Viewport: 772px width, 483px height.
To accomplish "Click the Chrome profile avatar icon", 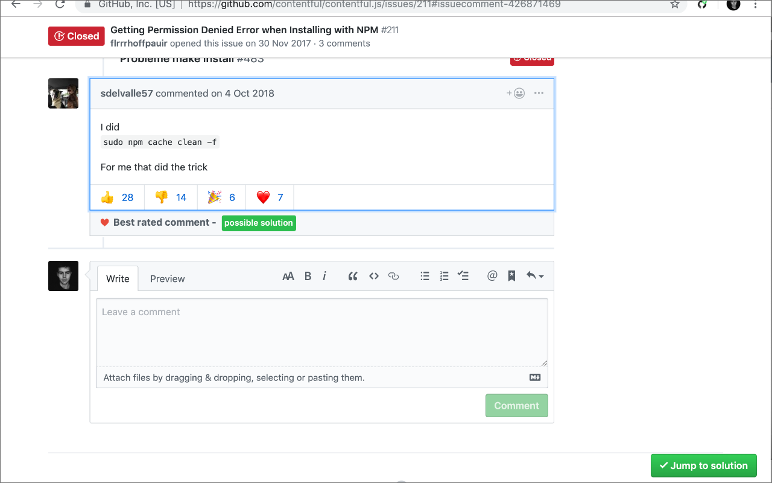I will click(733, 4).
